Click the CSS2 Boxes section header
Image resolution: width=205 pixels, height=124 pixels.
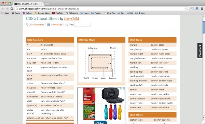click(152, 40)
